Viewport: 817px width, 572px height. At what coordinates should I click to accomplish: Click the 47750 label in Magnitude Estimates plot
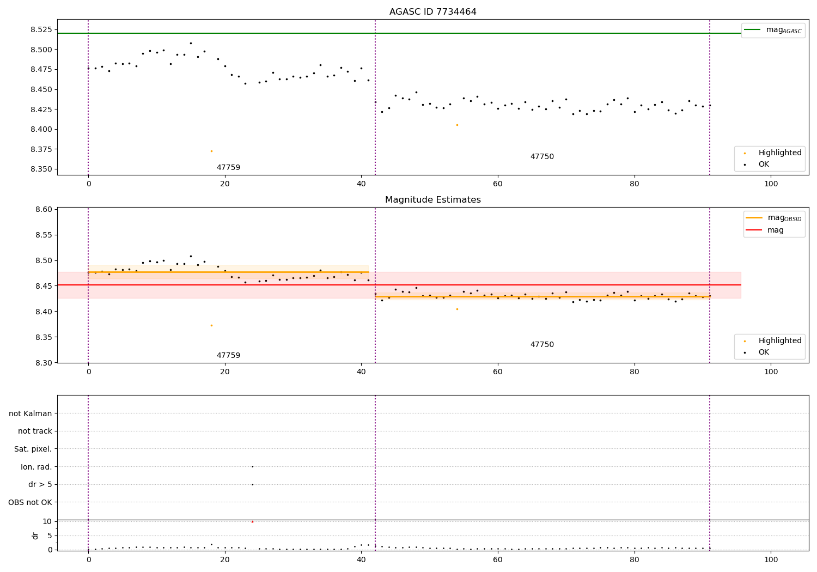pos(542,345)
